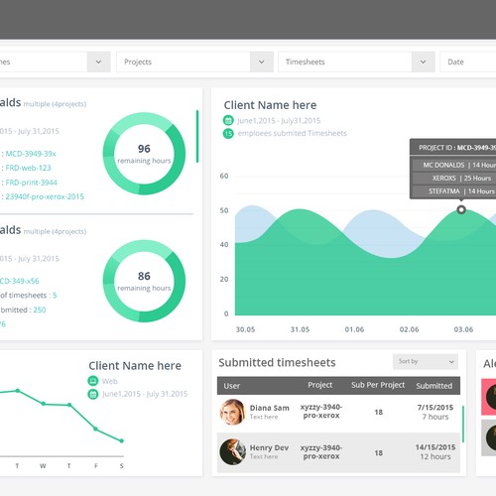Expand the partially visible leftmost filter dropdown
Image resolution: width=496 pixels, height=496 pixels.
tap(98, 62)
